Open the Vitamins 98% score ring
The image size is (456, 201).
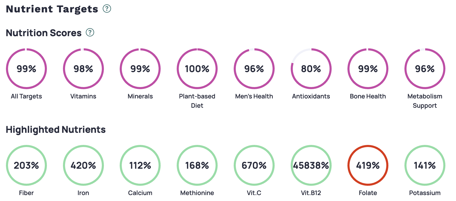[x=83, y=69]
